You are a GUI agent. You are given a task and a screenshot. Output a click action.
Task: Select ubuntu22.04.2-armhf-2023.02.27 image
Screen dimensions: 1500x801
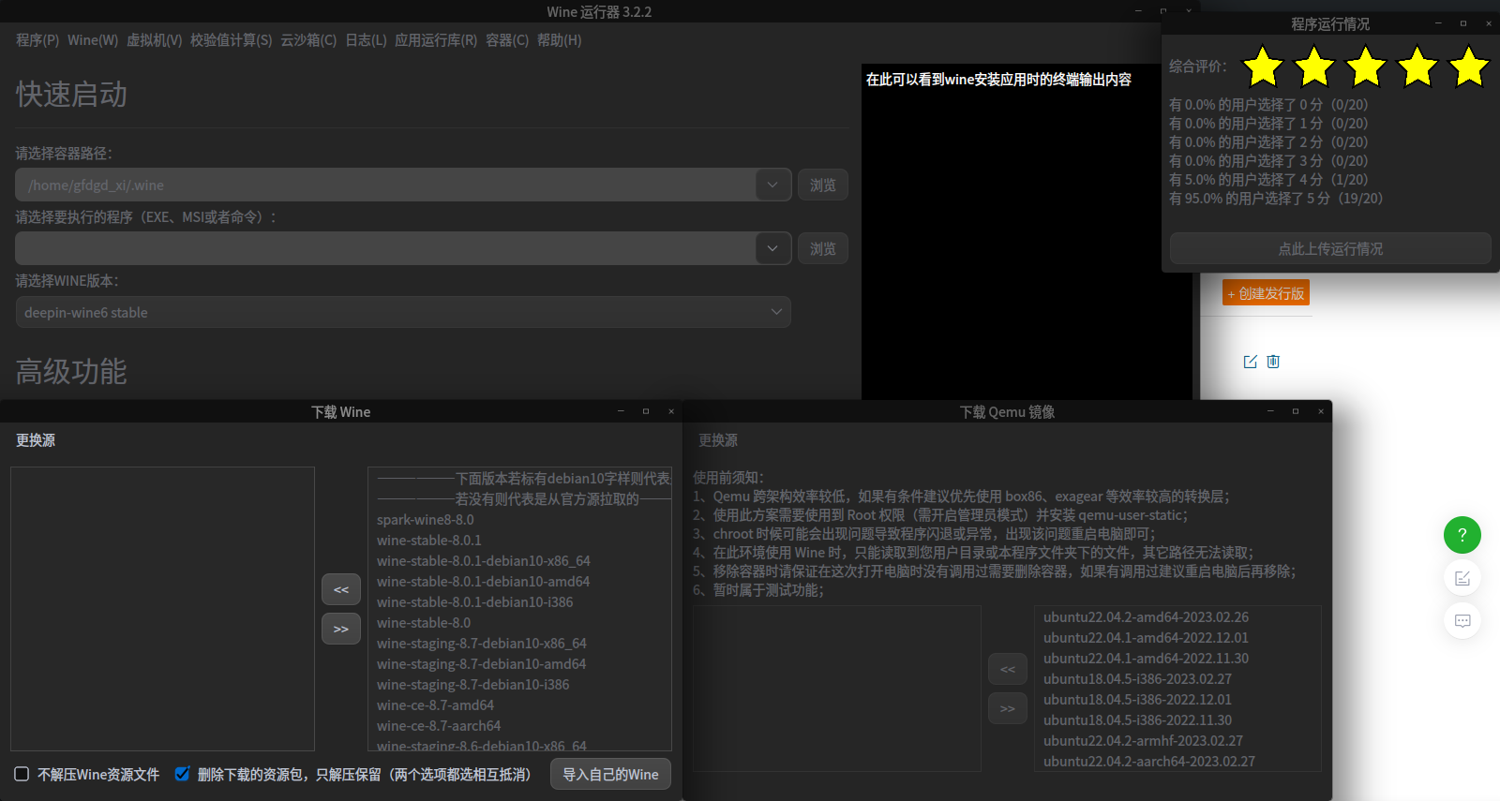coord(1143,741)
